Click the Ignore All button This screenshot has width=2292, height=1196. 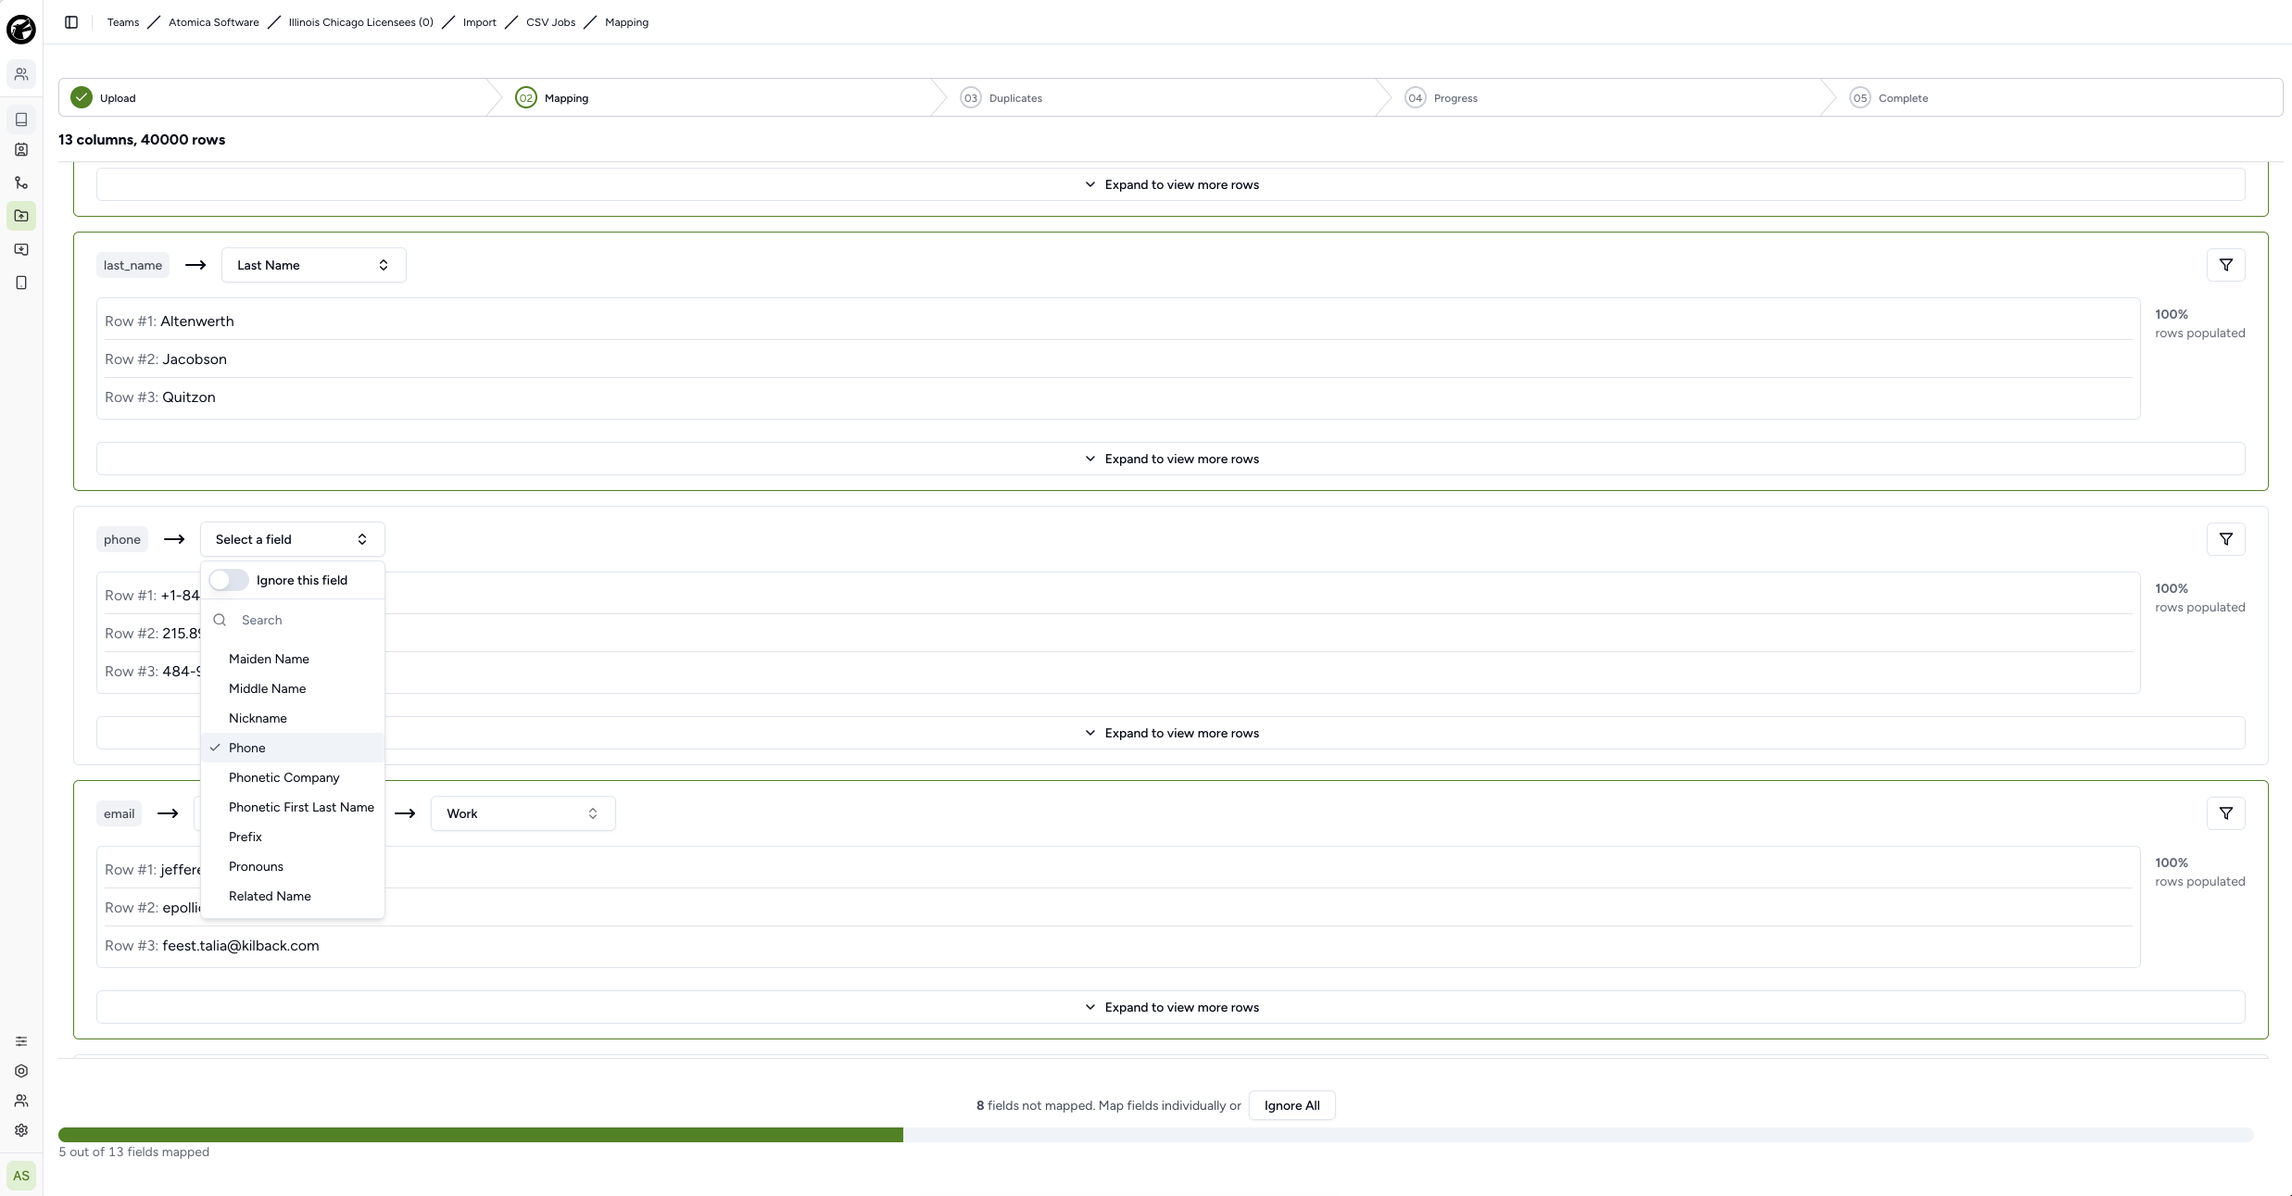1291,1105
